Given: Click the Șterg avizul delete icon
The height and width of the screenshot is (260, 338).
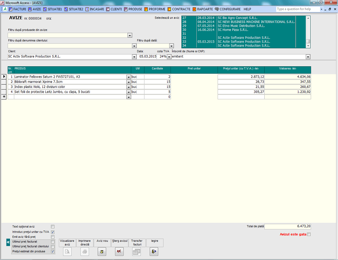Looking at the screenshot, I should pos(119,252).
